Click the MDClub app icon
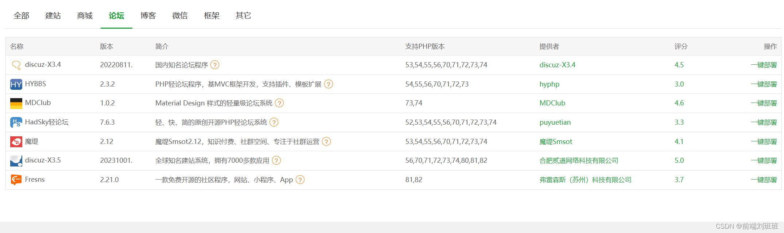Screen dimensions: 784x233 (16, 103)
